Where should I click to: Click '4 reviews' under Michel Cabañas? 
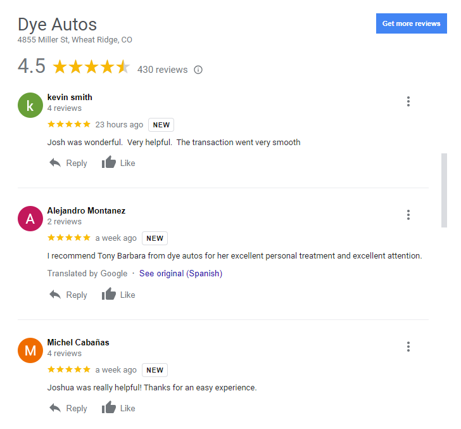(65, 354)
